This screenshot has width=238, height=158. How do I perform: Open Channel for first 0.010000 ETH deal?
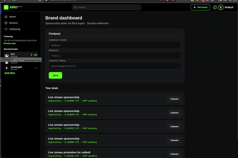coord(175,99)
